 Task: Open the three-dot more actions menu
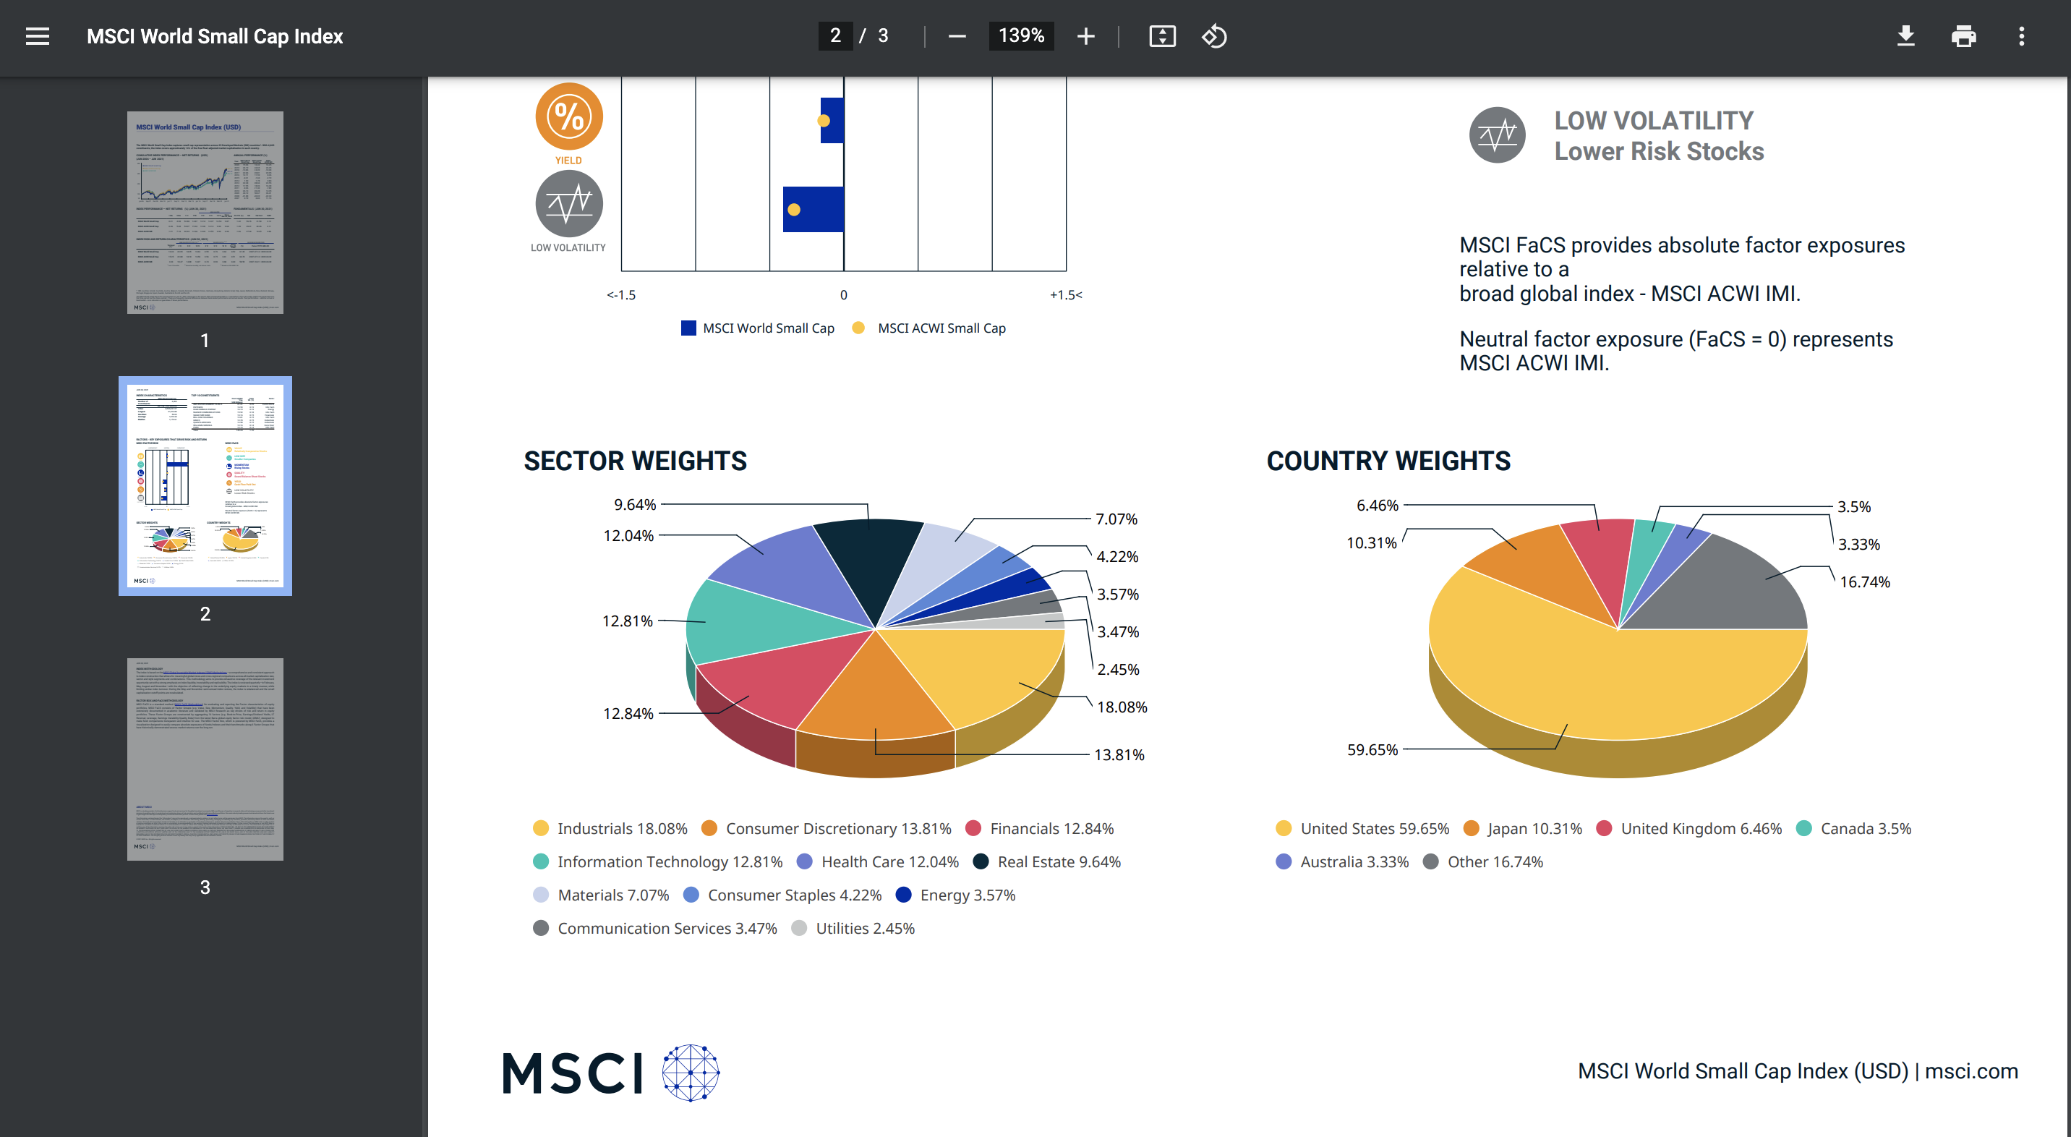pyautogui.click(x=2020, y=36)
